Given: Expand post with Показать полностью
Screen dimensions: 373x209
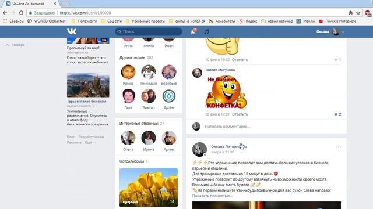Looking at the screenshot, I should pyautogui.click(x=212, y=196).
